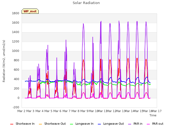Click the Mar 8 x-axis label
Screen dimensions: 173x129
tap(75, 111)
